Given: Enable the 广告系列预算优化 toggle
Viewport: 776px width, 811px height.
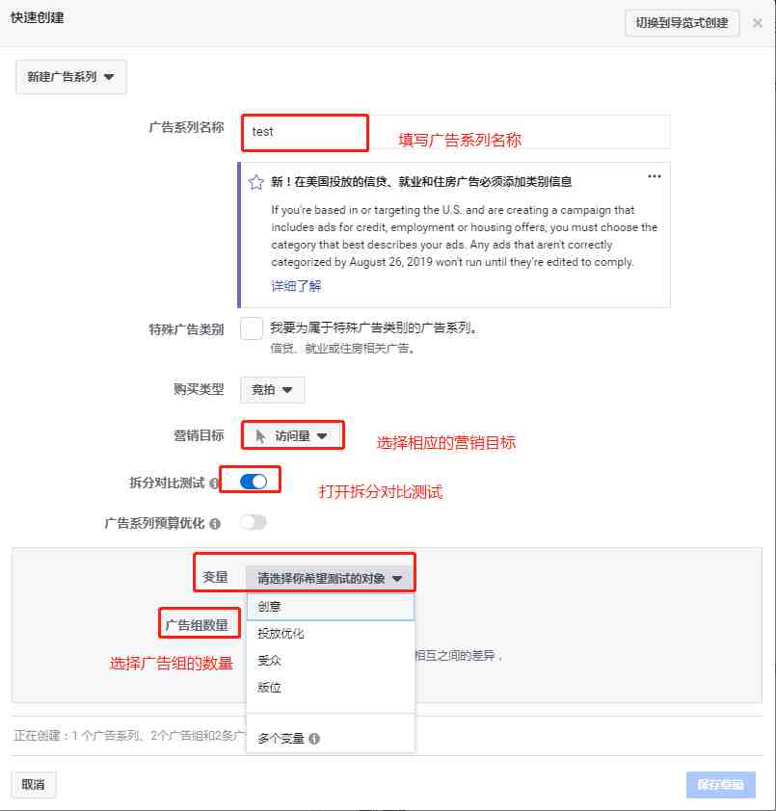Looking at the screenshot, I should [254, 522].
